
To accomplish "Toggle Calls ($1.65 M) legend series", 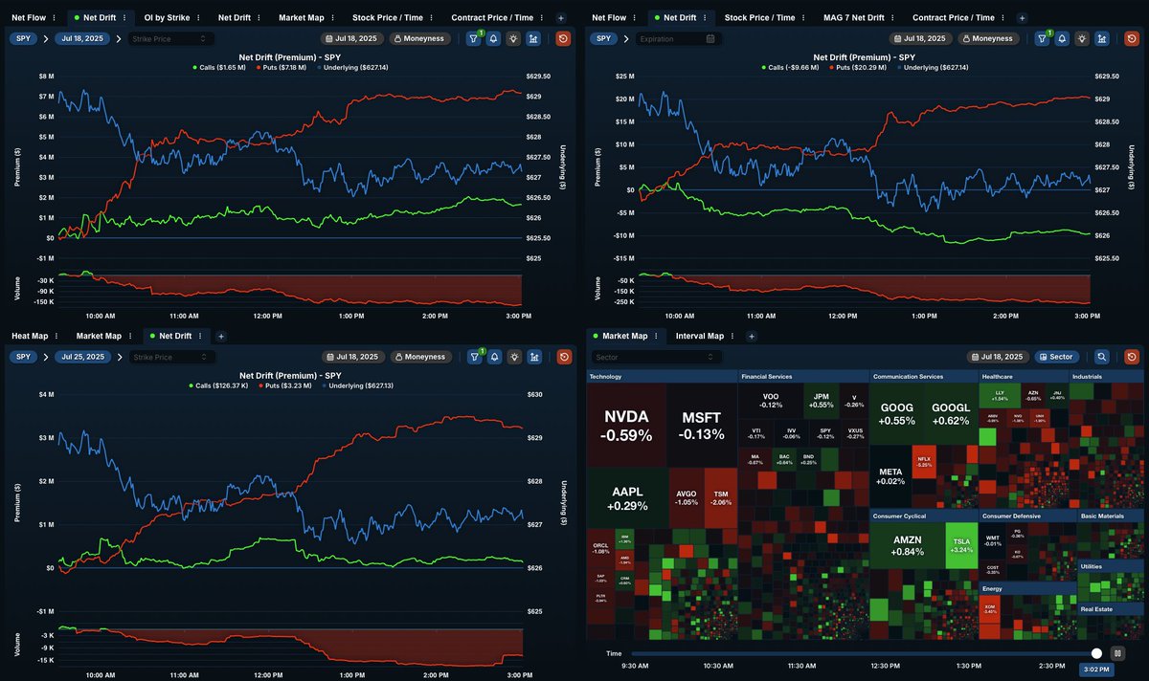I will [219, 68].
